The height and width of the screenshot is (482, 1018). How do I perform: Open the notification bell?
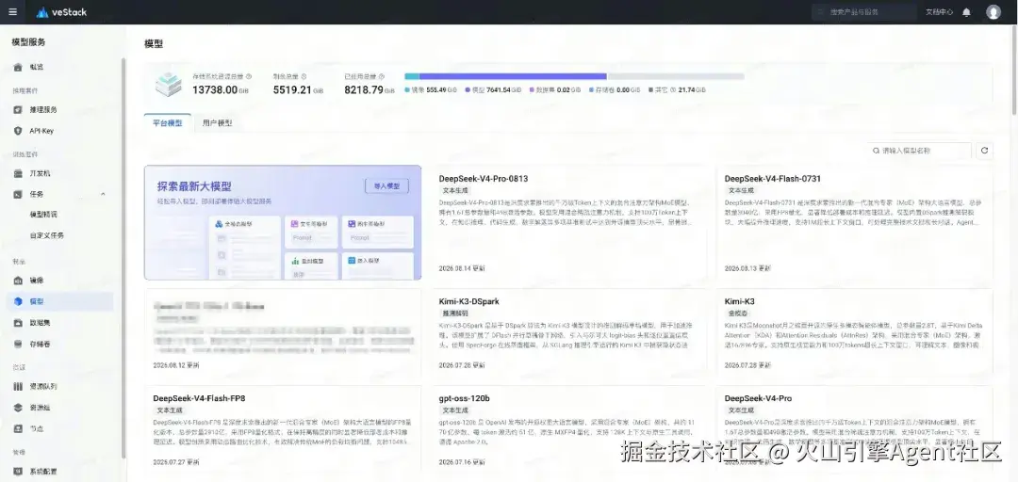click(x=967, y=12)
